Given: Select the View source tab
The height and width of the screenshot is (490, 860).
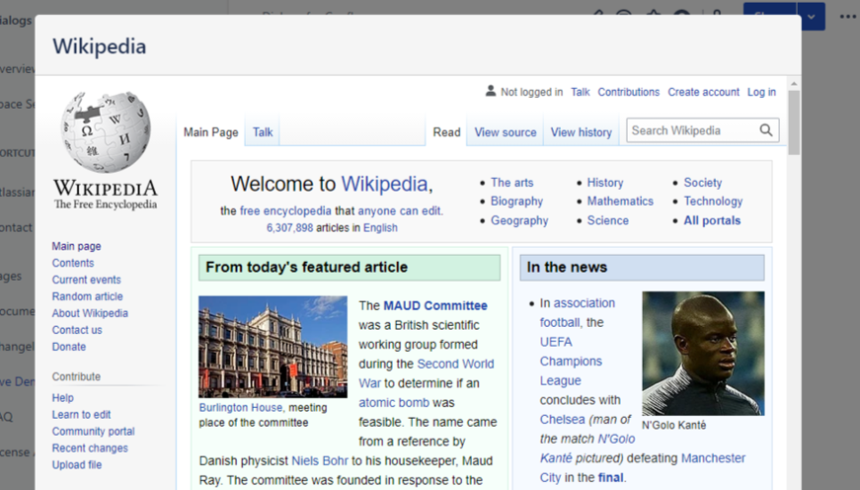Looking at the screenshot, I should click(x=506, y=132).
